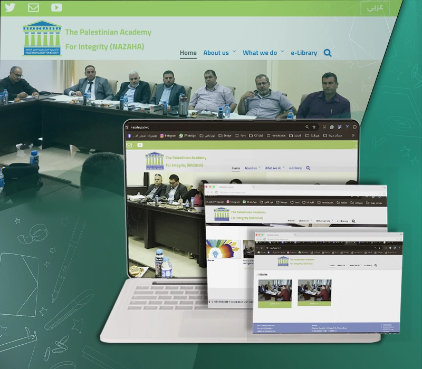Click the Palestinian Academy logo in the large top header
Viewport: 422px width, 369px height.
42,38
